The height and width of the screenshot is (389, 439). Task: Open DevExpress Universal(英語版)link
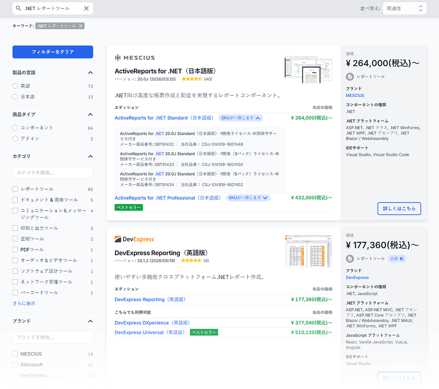pyautogui.click(x=150, y=332)
